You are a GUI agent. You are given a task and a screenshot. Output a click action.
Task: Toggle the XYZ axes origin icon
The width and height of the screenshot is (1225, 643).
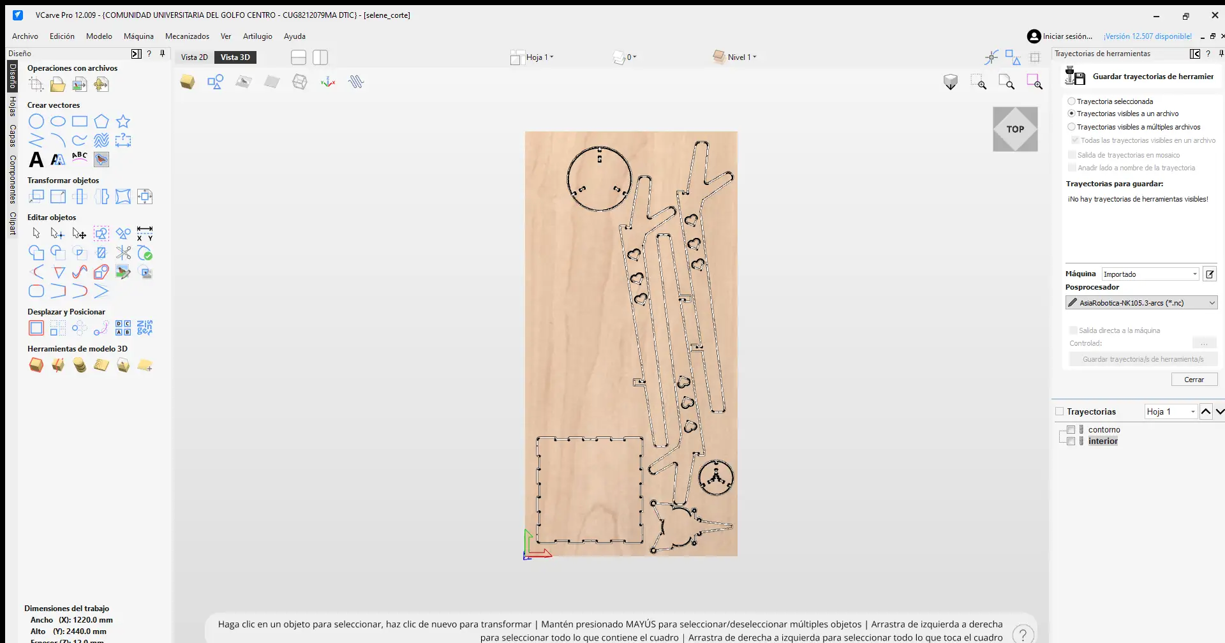point(328,82)
